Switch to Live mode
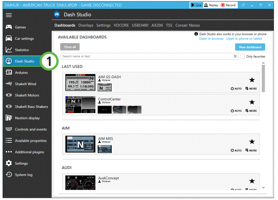The height and width of the screenshot is (200, 278). pos(196,5)
